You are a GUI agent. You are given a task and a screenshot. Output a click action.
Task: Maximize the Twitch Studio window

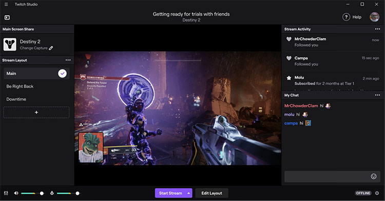click(x=362, y=4)
